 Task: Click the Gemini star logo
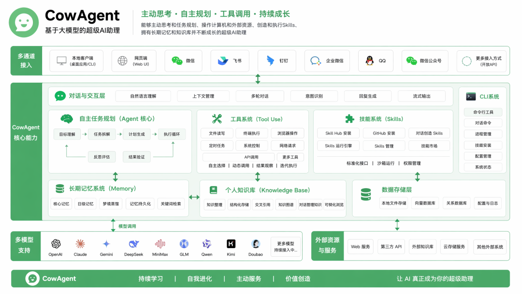coord(106,244)
